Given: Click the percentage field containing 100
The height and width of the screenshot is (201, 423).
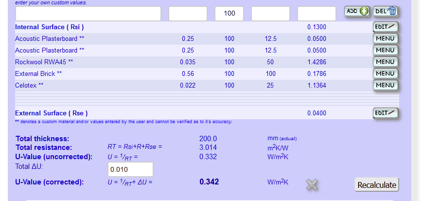Looking at the screenshot, I should [229, 14].
